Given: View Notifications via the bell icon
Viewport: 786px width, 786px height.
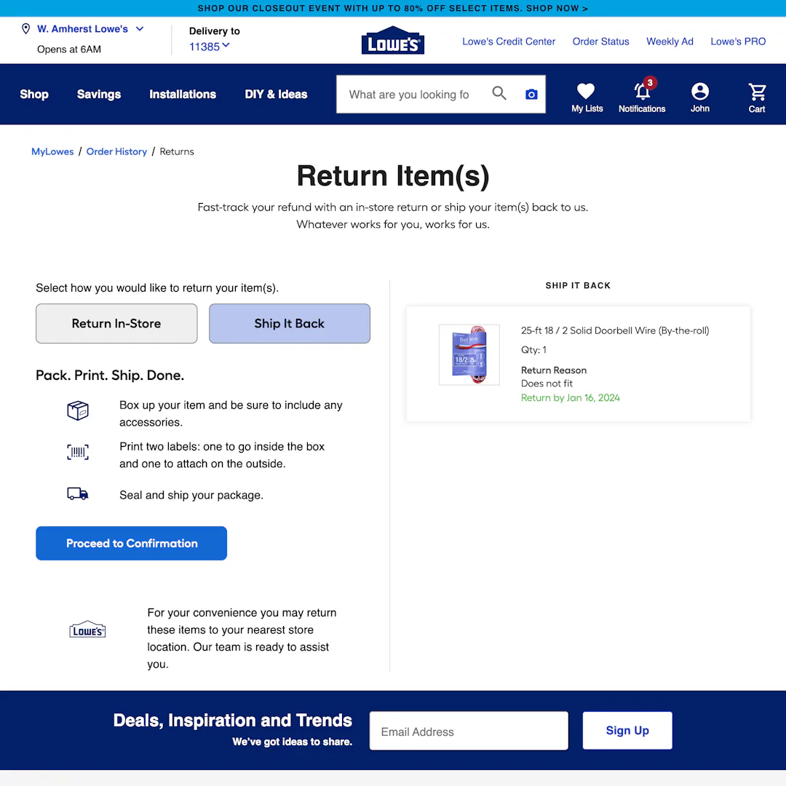Looking at the screenshot, I should pyautogui.click(x=641, y=93).
